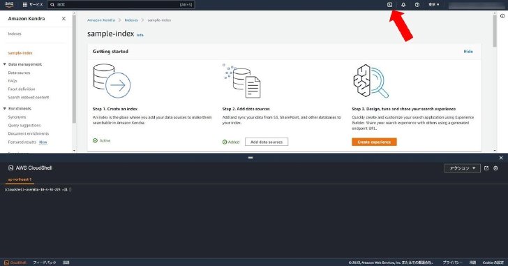Viewport: 508px width, 266px height.
Task: Click the CloudShell terminal prompt line
Action: [38, 189]
